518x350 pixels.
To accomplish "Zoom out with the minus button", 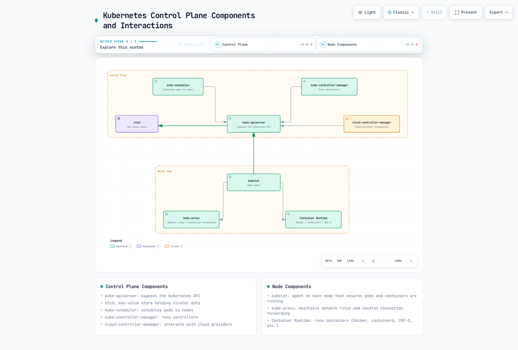I will pos(385,261).
